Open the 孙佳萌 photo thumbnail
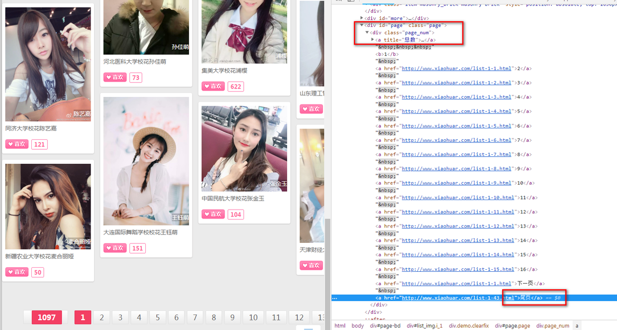This screenshot has height=330, width=617. click(x=146, y=27)
